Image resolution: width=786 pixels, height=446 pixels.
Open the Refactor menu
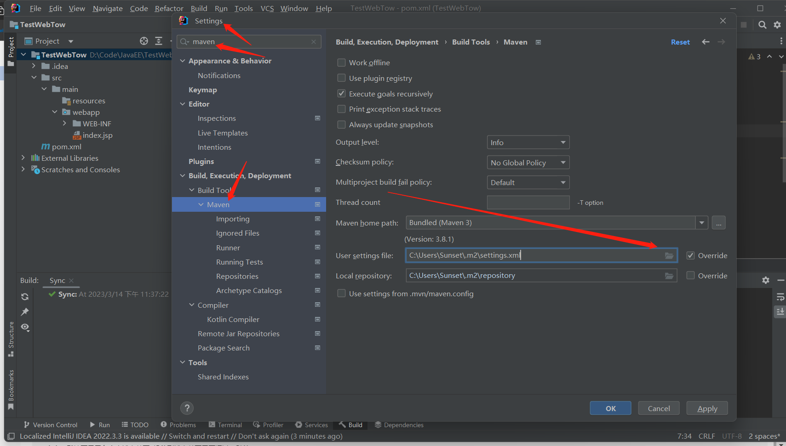pos(169,8)
